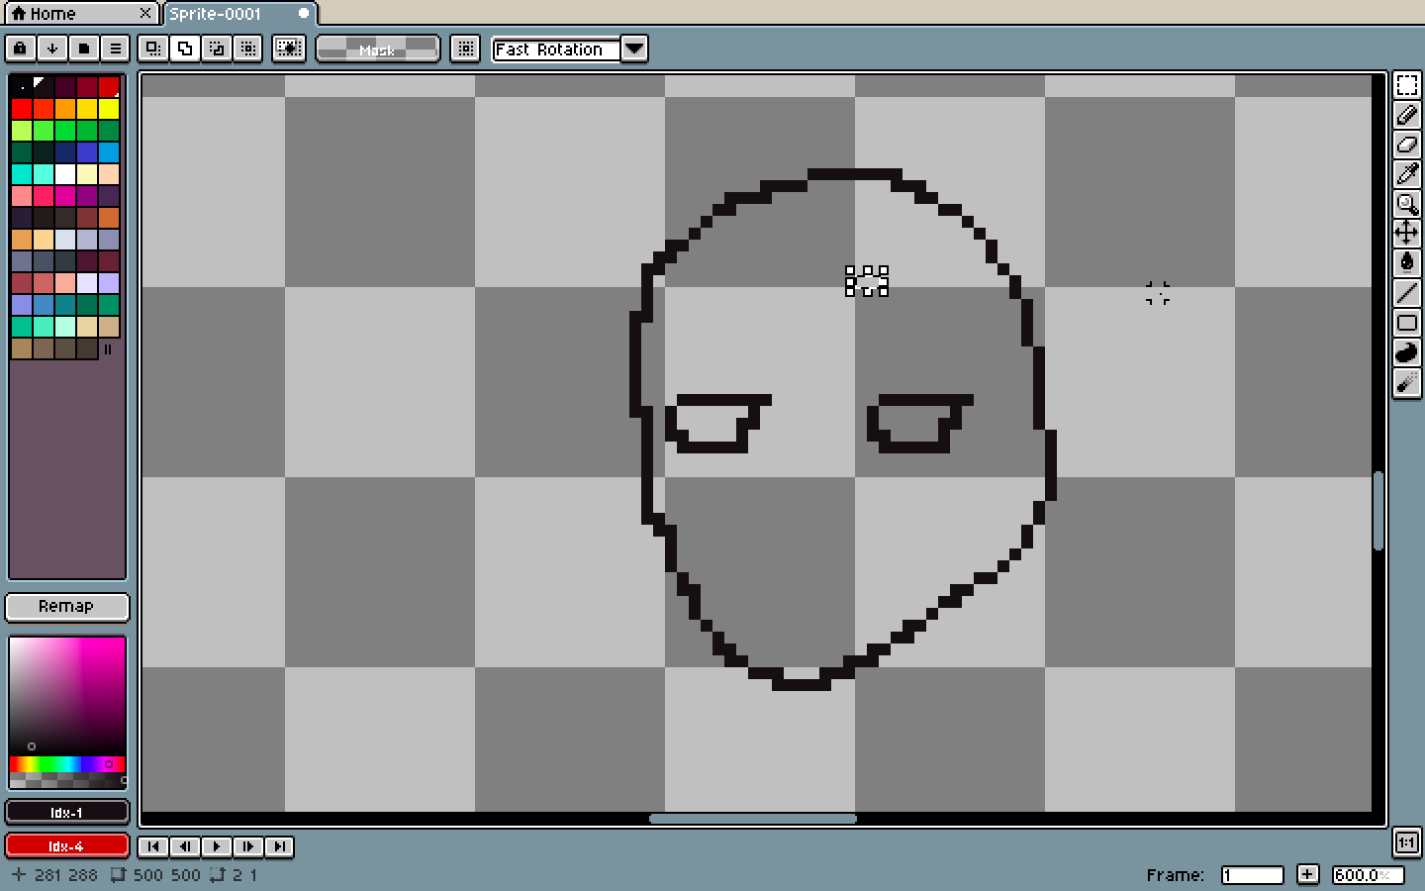
Task: Select the Blur tool
Action: (1406, 382)
